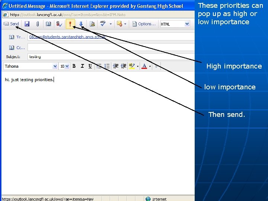Click into the Cc input field

[111, 47]
